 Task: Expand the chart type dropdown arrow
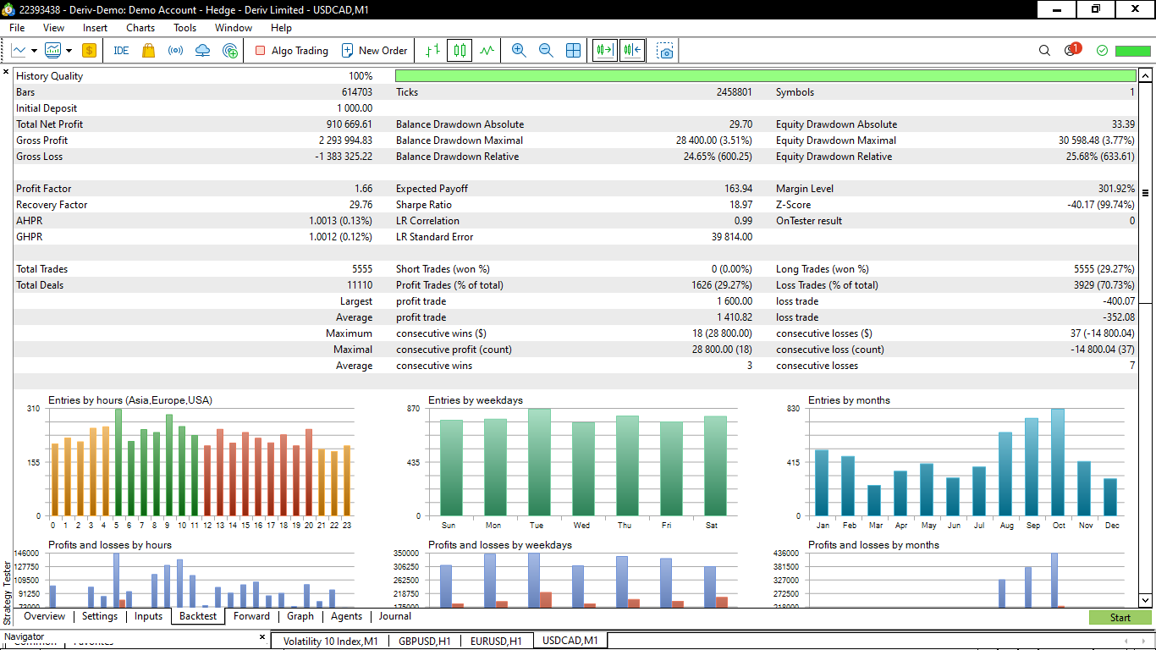click(x=33, y=51)
